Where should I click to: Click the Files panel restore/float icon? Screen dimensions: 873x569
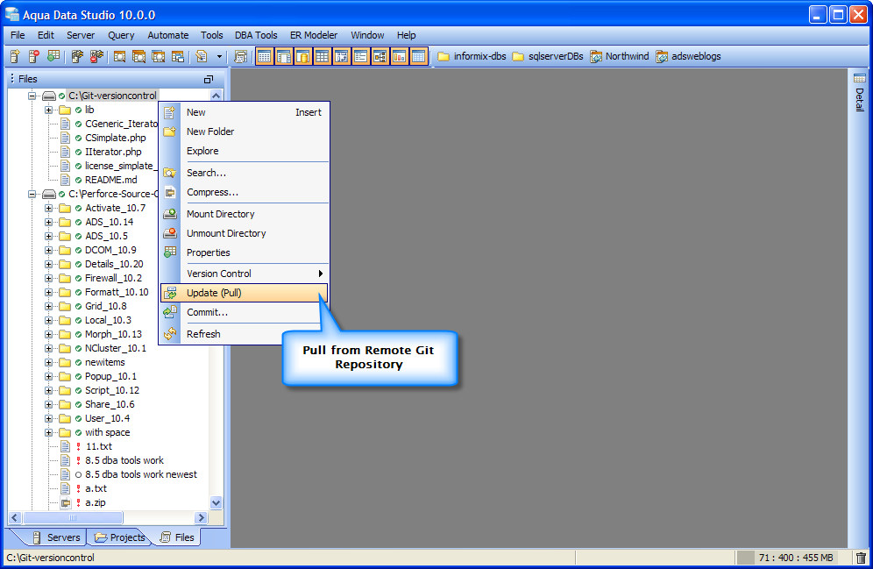209,79
